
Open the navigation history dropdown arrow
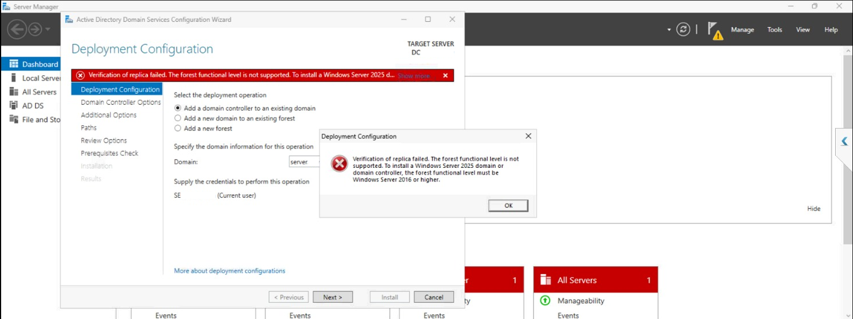point(48,29)
